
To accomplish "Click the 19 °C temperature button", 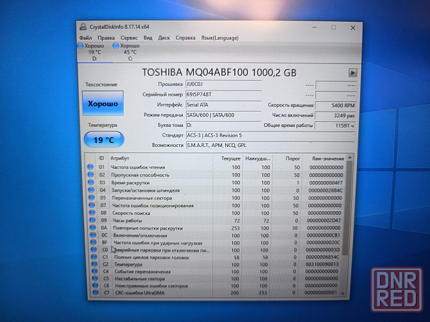I will click(103, 139).
